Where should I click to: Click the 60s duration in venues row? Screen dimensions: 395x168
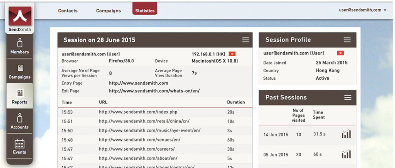[231, 140]
